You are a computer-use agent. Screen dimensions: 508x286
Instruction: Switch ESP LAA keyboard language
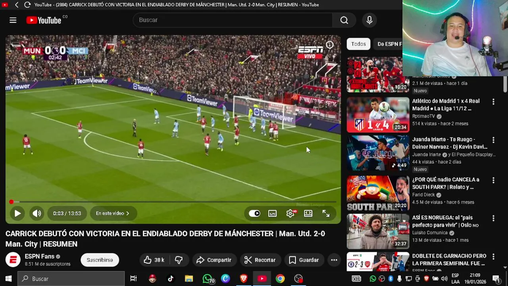point(455,279)
